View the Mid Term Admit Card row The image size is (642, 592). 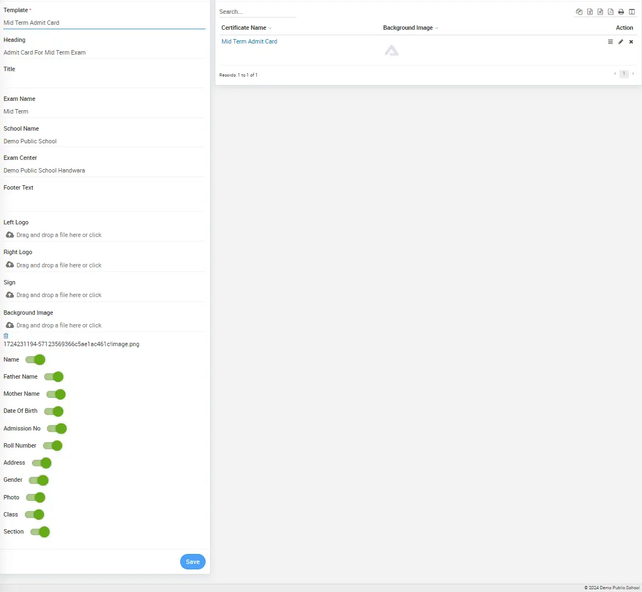(x=610, y=42)
